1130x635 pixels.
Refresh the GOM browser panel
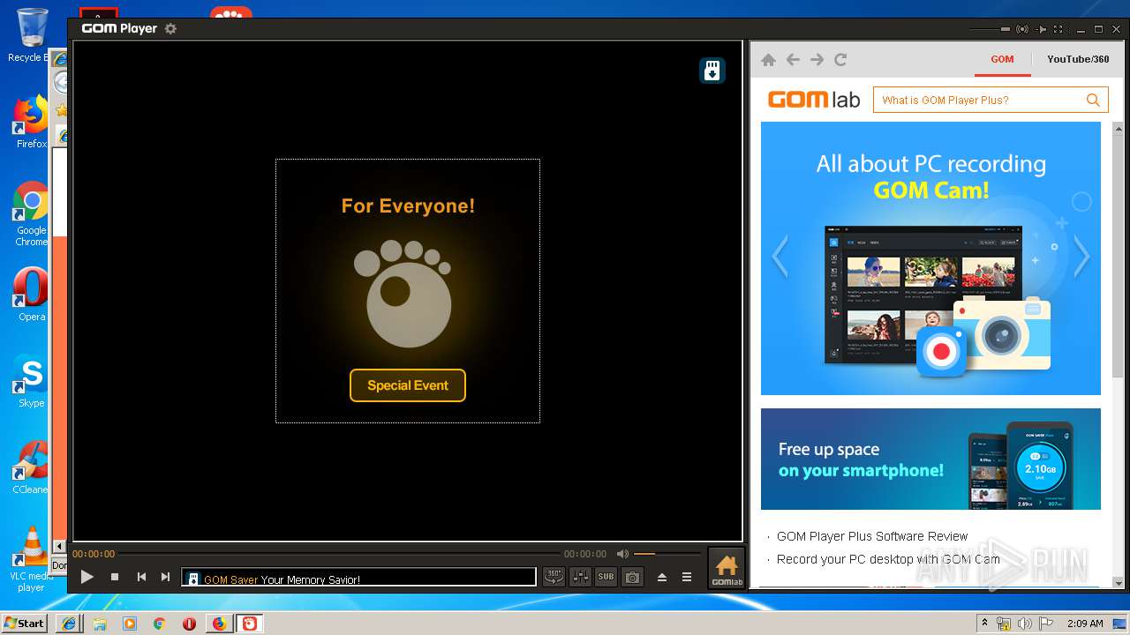coord(840,59)
